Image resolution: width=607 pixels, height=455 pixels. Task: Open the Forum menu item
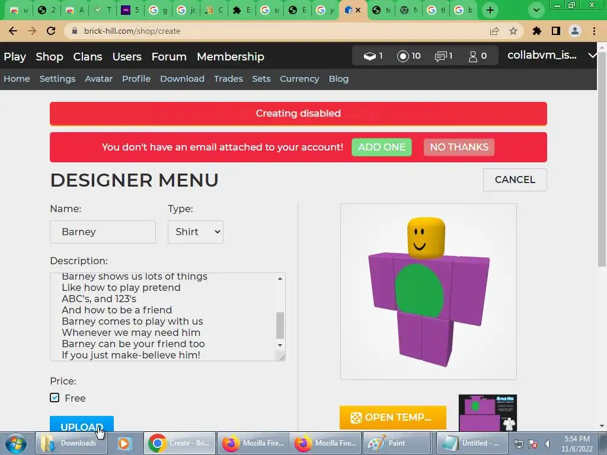point(169,56)
